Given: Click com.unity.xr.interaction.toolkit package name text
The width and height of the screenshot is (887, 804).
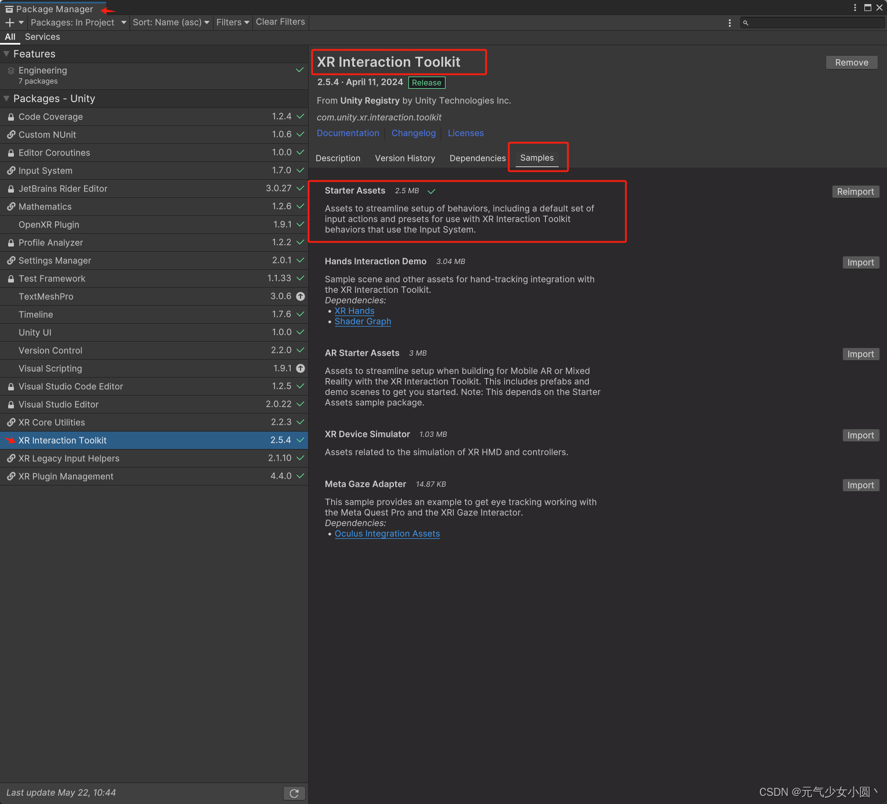Looking at the screenshot, I should pyautogui.click(x=379, y=117).
